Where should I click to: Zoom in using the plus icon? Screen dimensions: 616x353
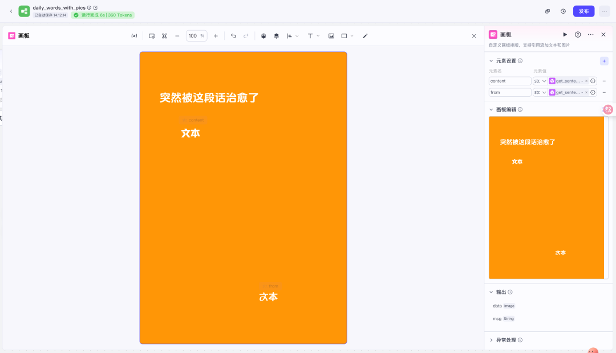(x=216, y=35)
